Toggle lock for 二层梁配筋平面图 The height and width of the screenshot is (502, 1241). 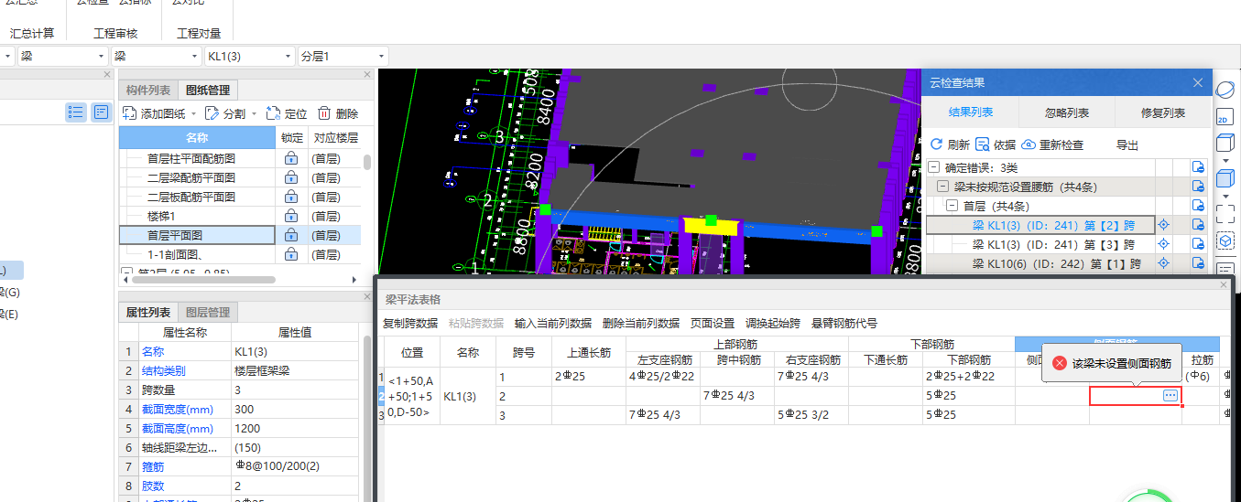click(x=291, y=177)
